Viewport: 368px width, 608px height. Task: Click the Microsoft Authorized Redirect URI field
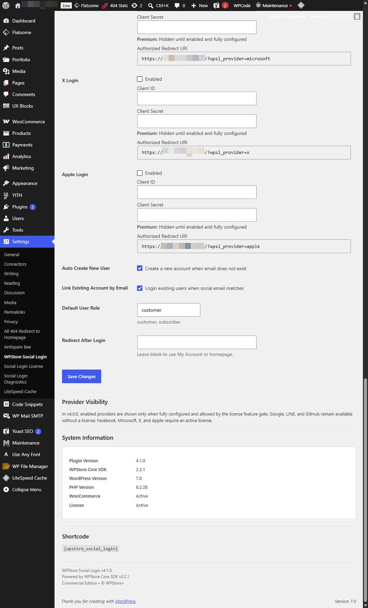pos(244,59)
